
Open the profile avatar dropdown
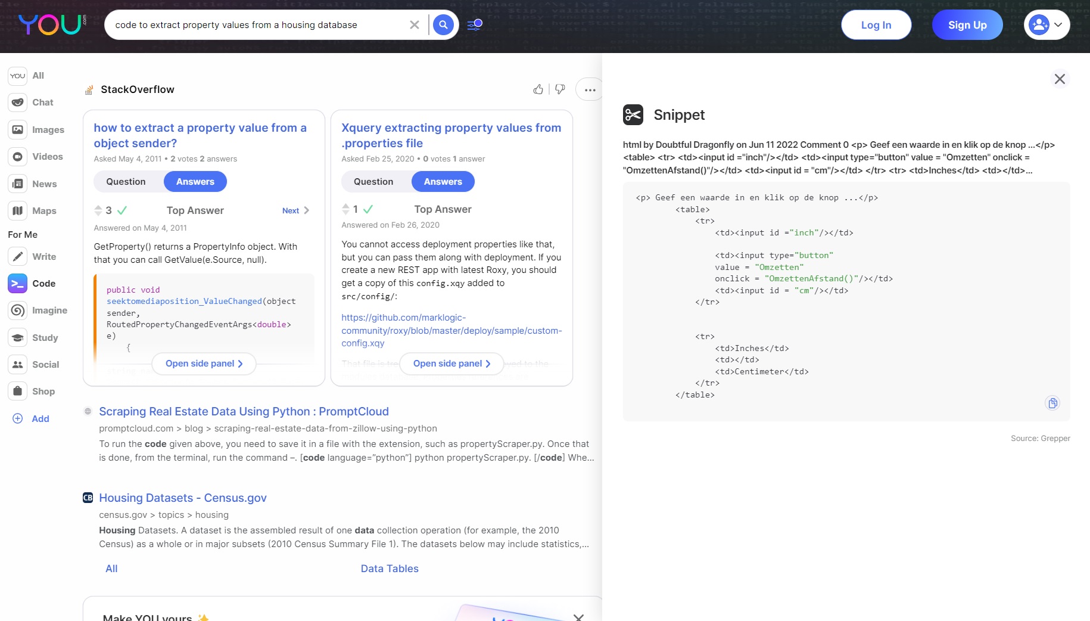pyautogui.click(x=1047, y=25)
